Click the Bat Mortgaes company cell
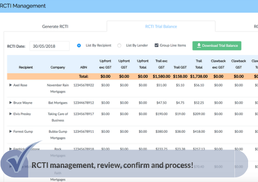 pyautogui.click(x=58, y=103)
